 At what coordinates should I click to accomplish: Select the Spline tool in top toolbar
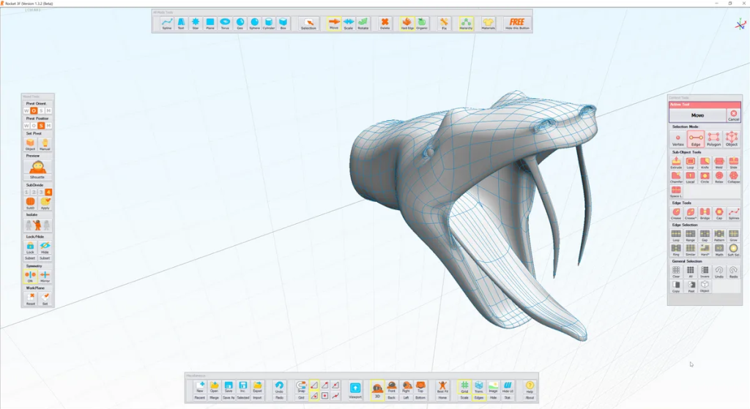pos(166,23)
